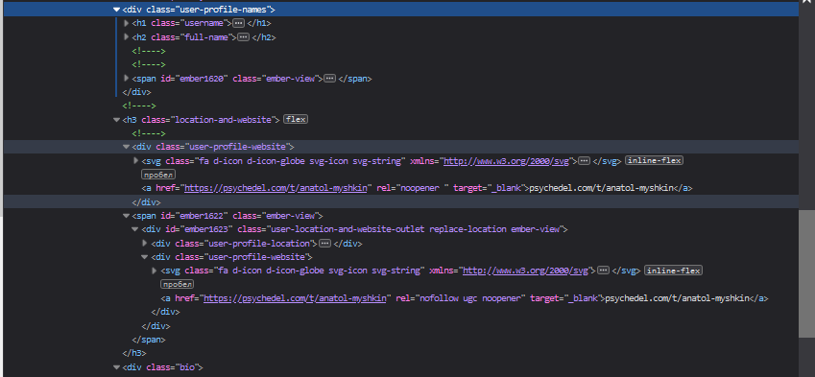Open psychedel.com href in rel="noopener" anchor
The width and height of the screenshot is (815, 377).
click(276, 188)
